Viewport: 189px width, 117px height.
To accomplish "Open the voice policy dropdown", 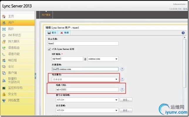I will pyautogui.click(x=87, y=110).
